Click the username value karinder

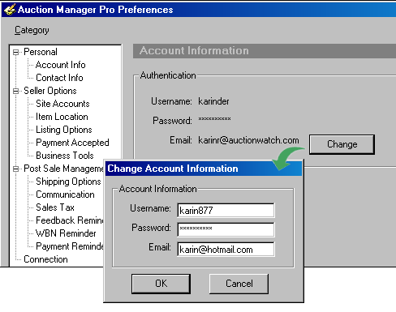pyautogui.click(x=213, y=101)
